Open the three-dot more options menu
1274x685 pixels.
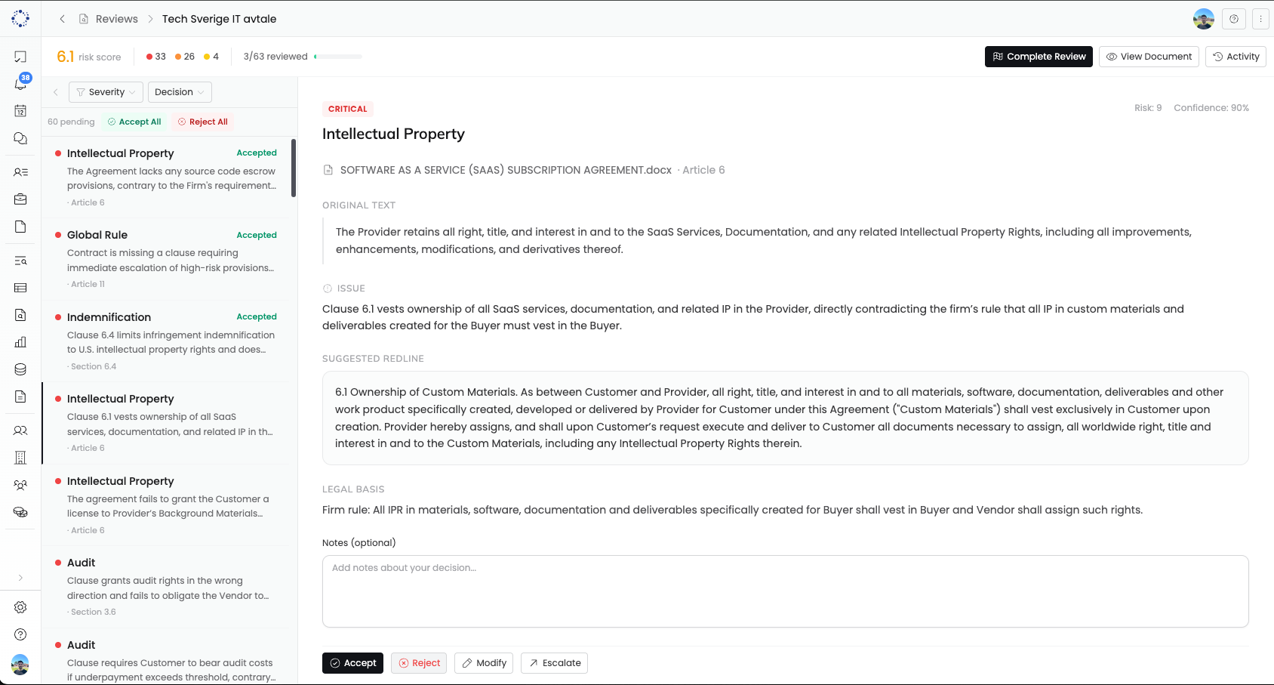click(x=1260, y=19)
